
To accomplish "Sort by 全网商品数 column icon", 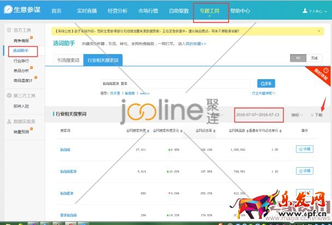I will point(248,131).
